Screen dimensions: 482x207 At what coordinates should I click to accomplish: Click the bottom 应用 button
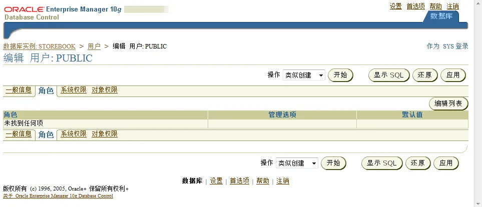[446, 163]
